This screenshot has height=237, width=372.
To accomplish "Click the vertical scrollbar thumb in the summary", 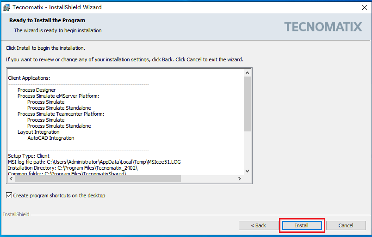I will tap(247, 104).
